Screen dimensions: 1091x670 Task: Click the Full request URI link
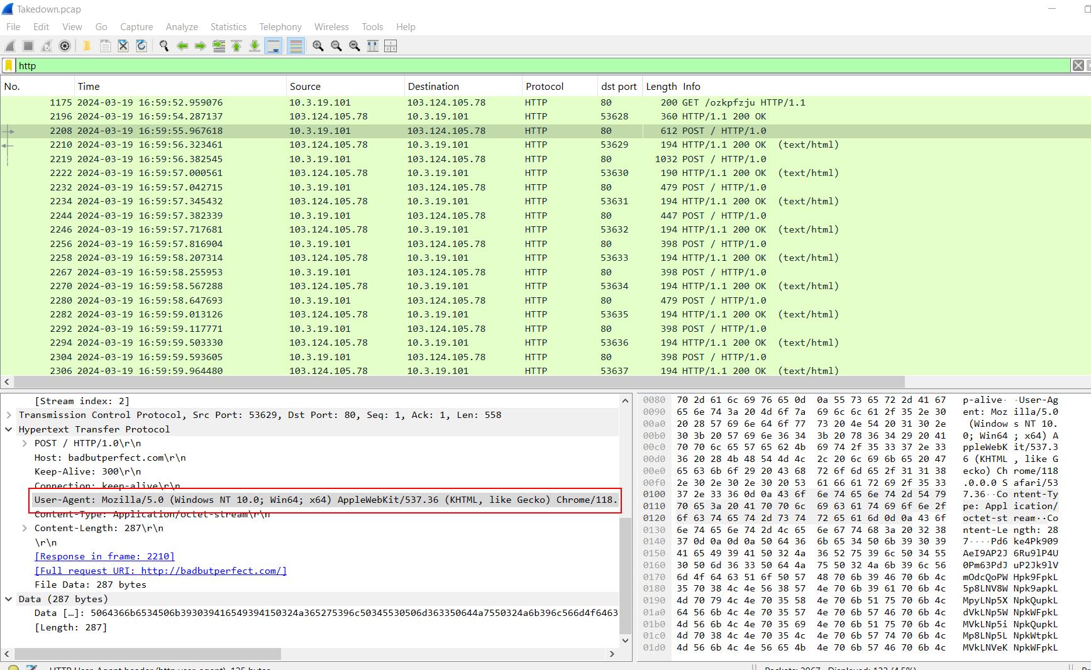tap(160, 571)
